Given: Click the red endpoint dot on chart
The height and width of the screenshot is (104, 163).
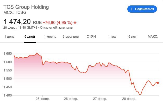Looking at the screenshot, I should (158, 83).
